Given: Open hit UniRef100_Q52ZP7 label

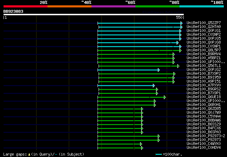Looking at the screenshot, I should [204, 23].
